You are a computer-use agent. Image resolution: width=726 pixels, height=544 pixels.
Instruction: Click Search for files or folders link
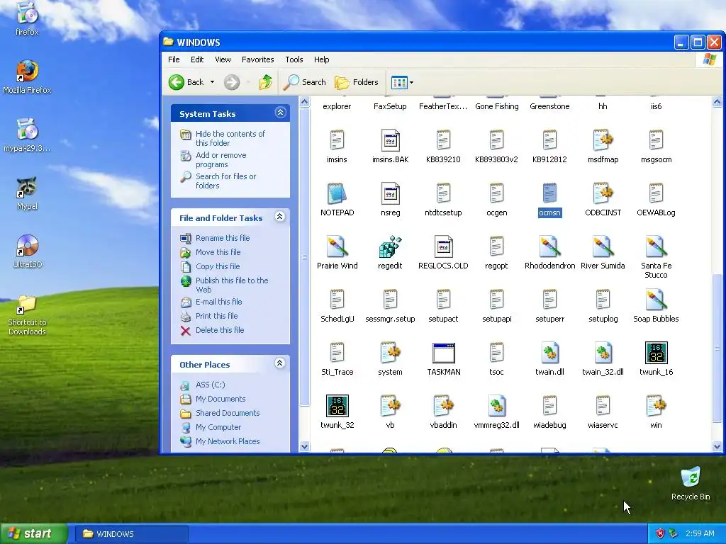[225, 181]
